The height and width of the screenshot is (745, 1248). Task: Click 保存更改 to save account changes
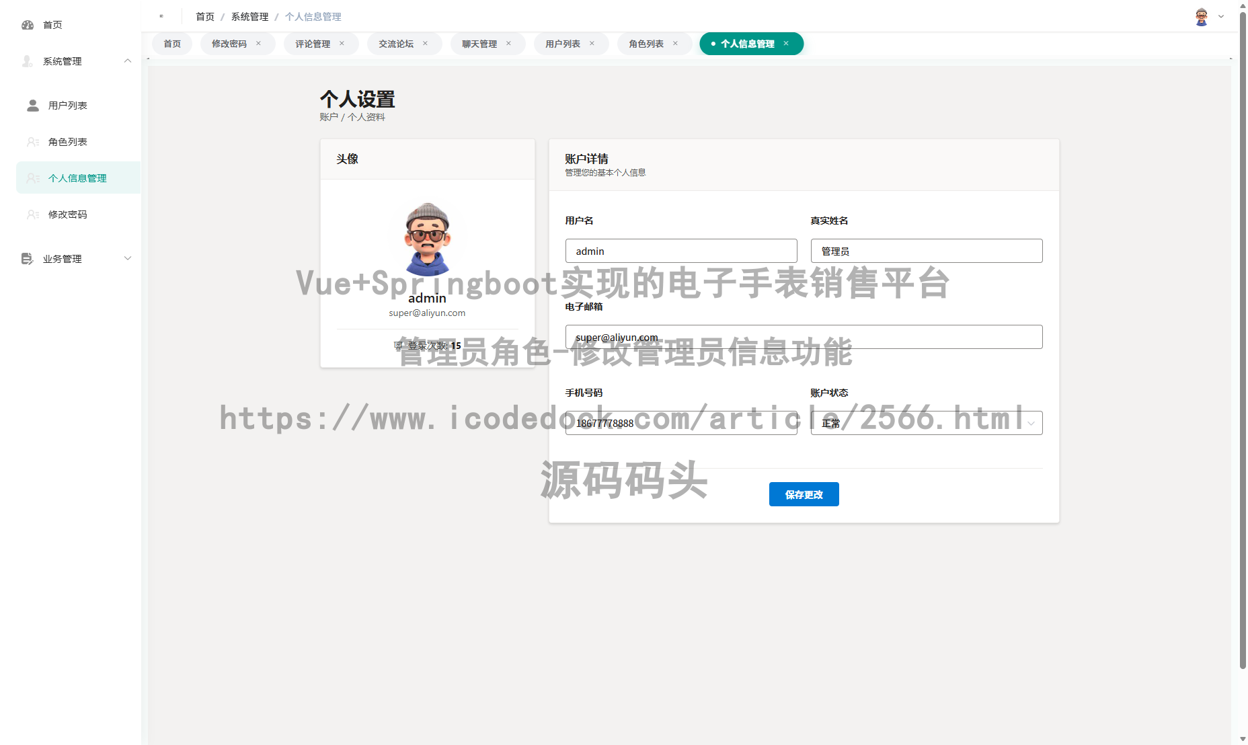pos(804,494)
